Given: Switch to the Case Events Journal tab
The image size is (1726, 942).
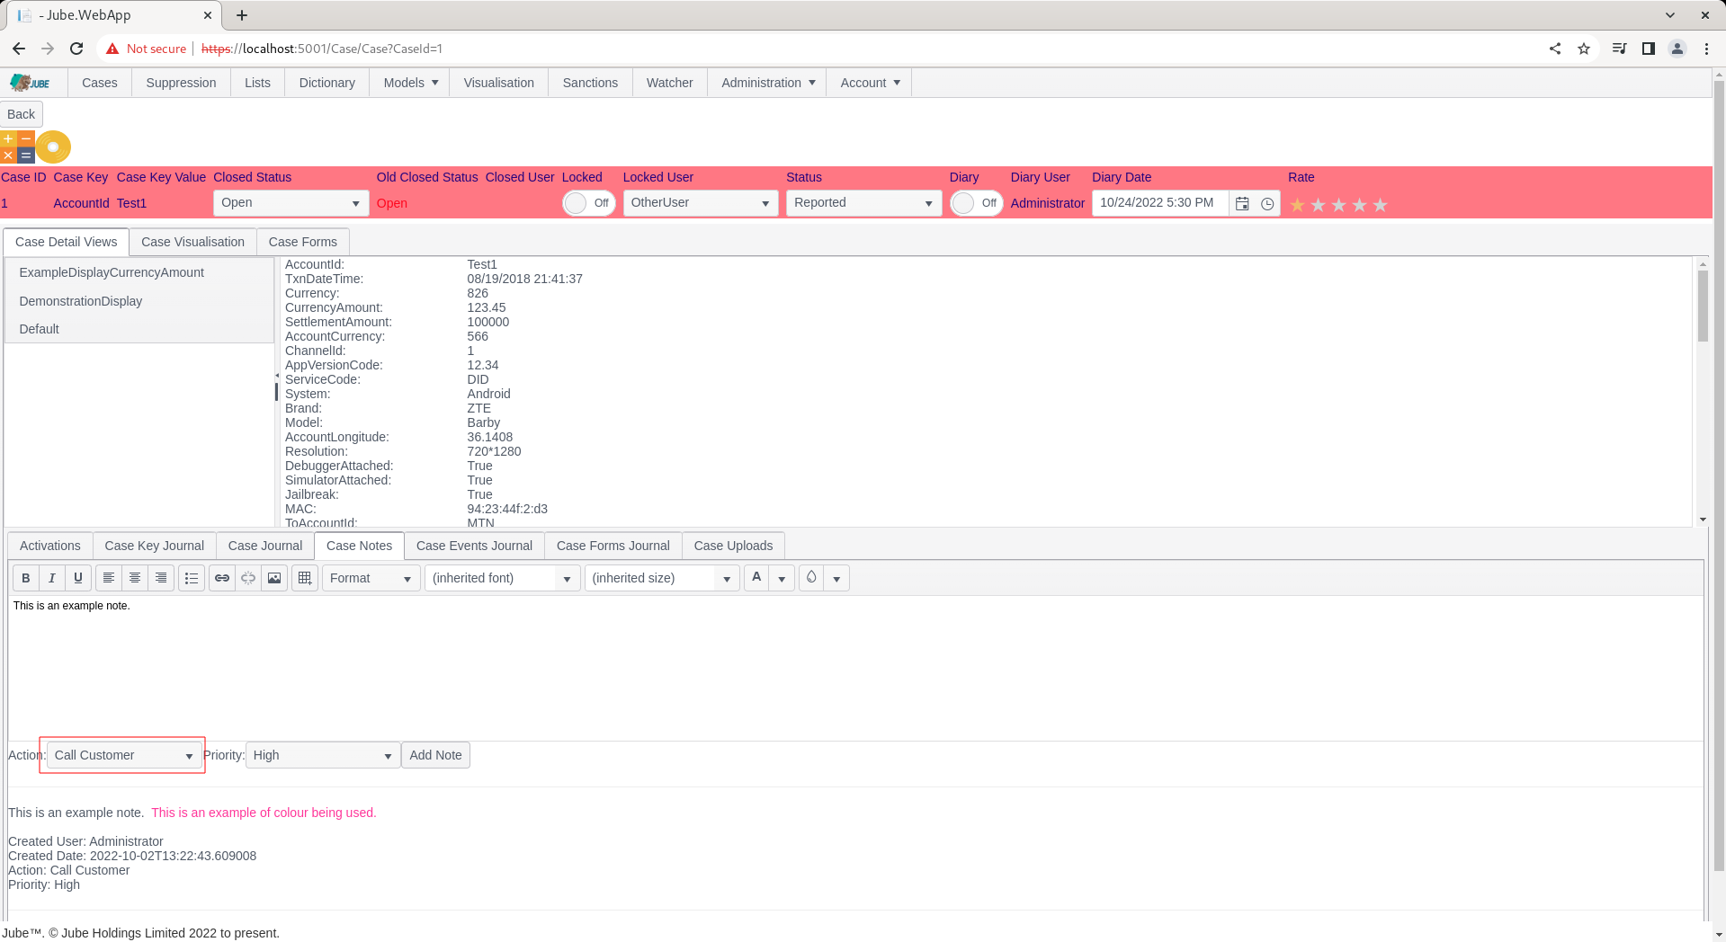Looking at the screenshot, I should click(x=474, y=546).
